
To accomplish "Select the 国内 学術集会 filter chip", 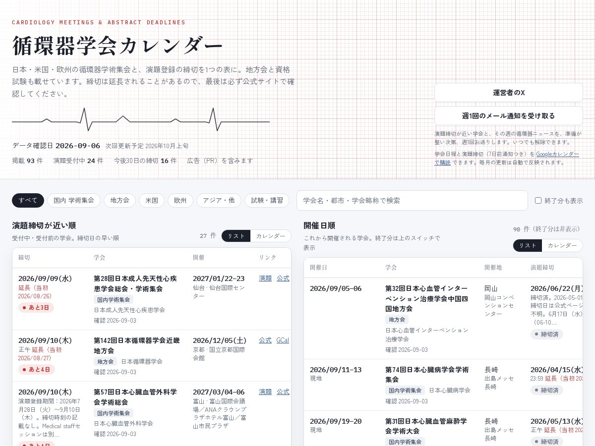I will tap(74, 200).
